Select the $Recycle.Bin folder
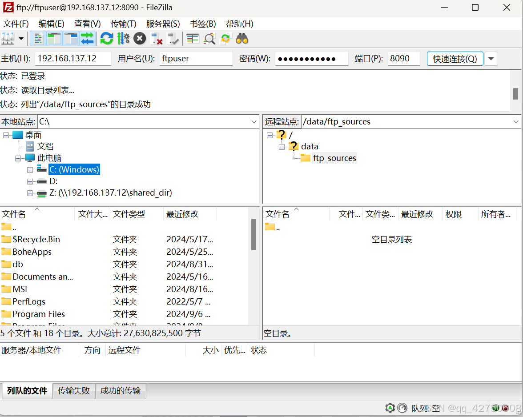 [x=36, y=239]
